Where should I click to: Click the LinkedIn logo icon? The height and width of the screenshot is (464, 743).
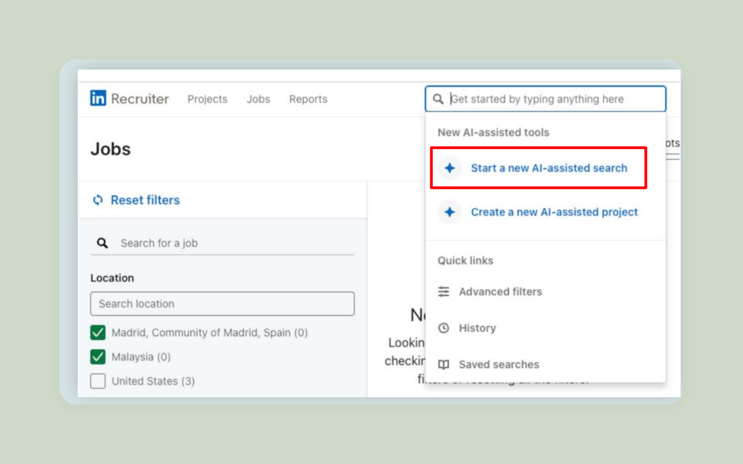[98, 98]
